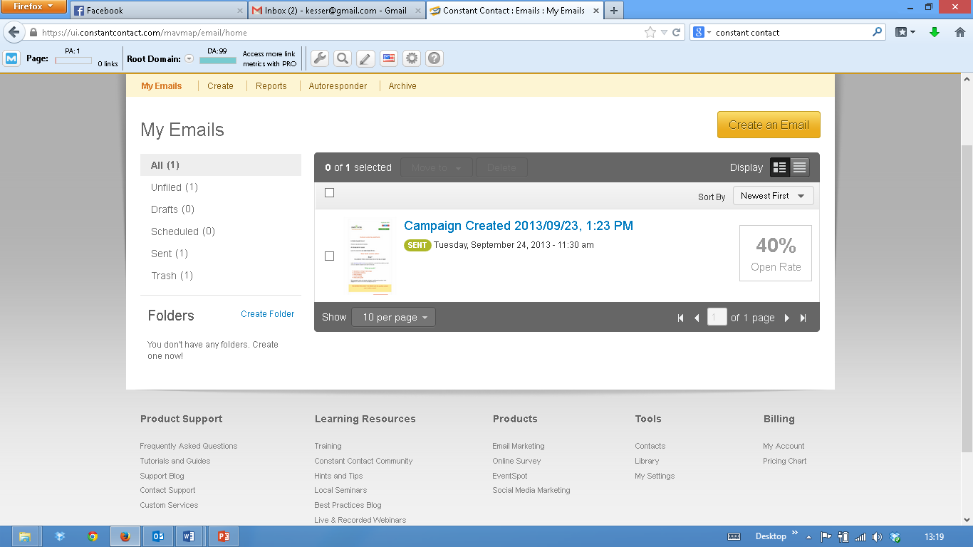
Task: Go to previous page arrow in pagination
Action: coord(697,318)
